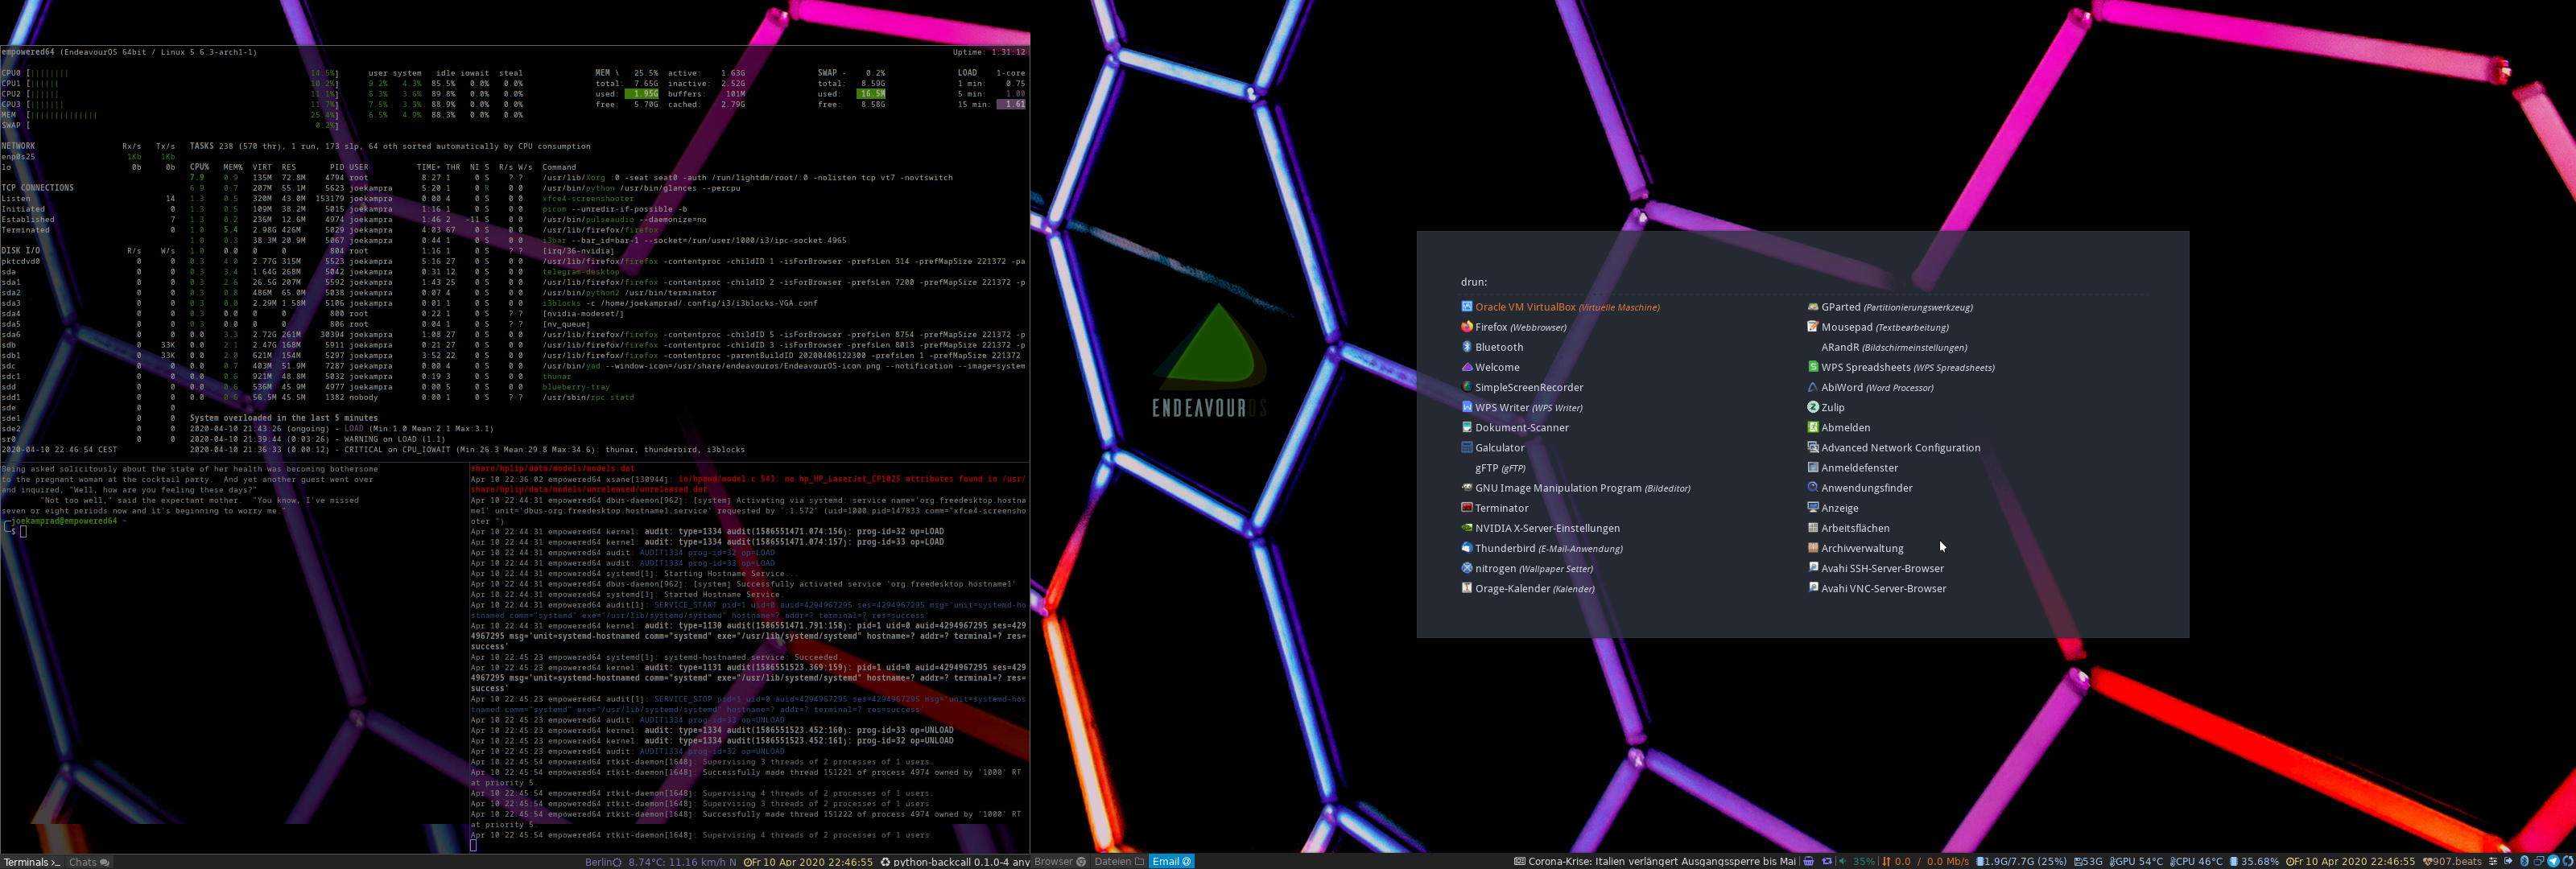Screen dimensions: 2576x869
Task: Click the 35.68% status block
Action: [x=2254, y=862]
